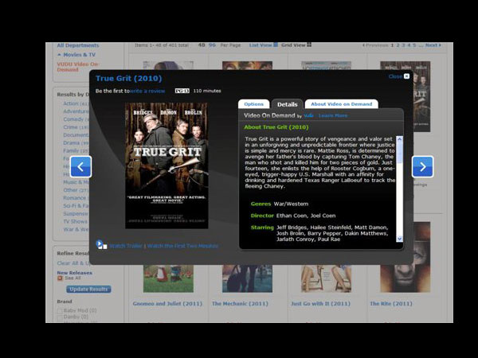Click the play icon beside Watch Trailer
This screenshot has height=358, width=478.
100,244
